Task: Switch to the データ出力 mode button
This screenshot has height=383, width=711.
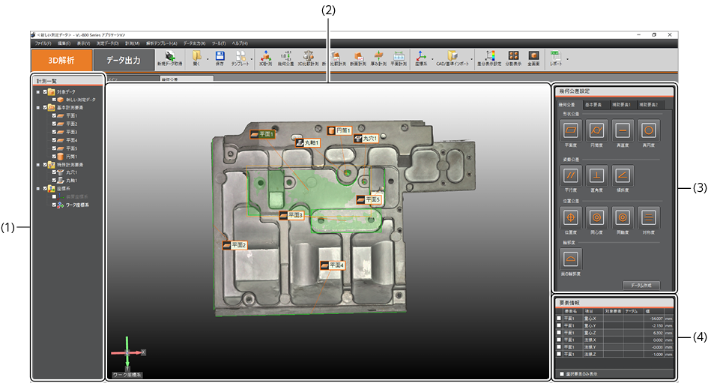Action: [124, 60]
